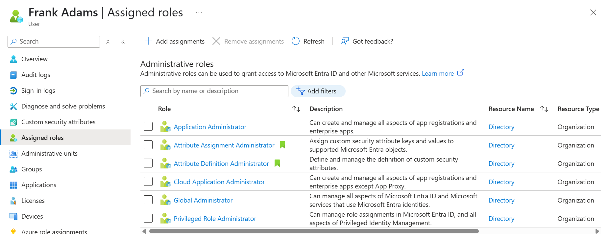Focus the Search by name or description field
609x234 pixels.
pos(217,91)
